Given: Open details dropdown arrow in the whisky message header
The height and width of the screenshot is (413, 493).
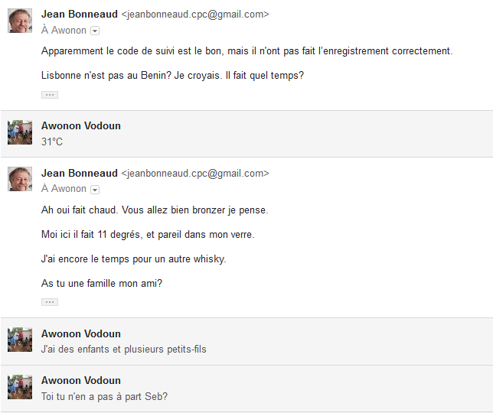Looking at the screenshot, I should pos(95,189).
